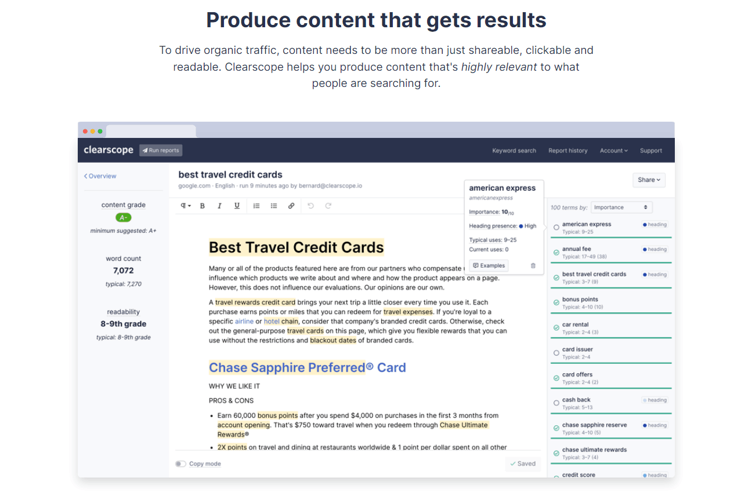Toggle underline formatting
Image resolution: width=752 pixels, height=503 pixels.
tap(237, 206)
